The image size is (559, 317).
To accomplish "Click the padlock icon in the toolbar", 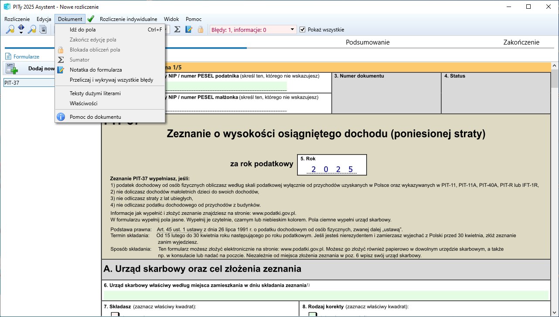I will click(x=201, y=30).
